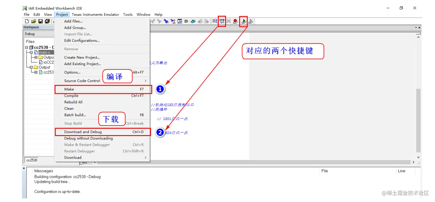435x202 pixels.
Task: Select Add Existing Project... menu entry
Action: click(102, 64)
